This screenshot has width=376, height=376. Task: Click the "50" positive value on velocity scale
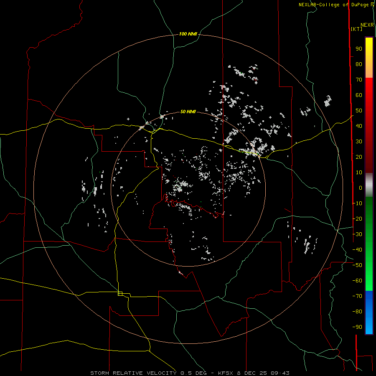359,111
